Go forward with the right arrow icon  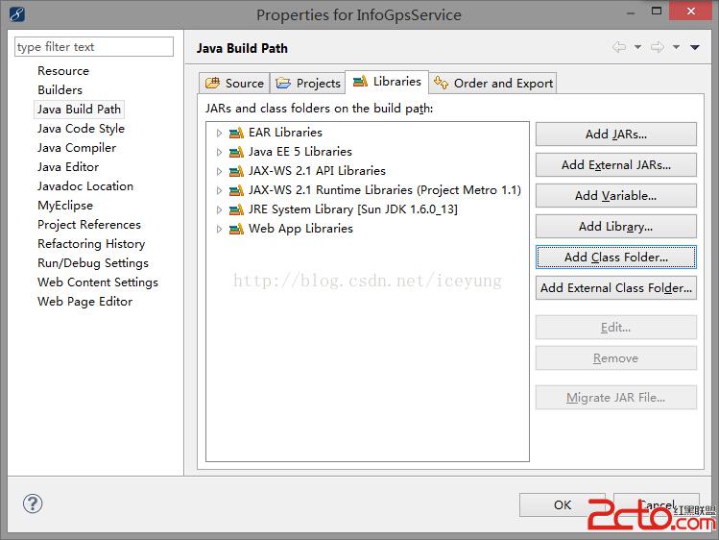658,47
